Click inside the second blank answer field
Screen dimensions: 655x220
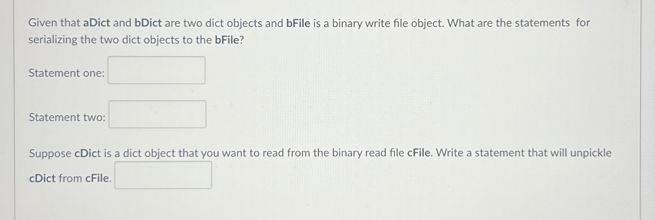[x=158, y=114]
